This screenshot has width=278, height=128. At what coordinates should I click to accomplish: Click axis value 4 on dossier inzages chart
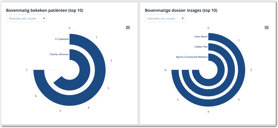click(208, 112)
